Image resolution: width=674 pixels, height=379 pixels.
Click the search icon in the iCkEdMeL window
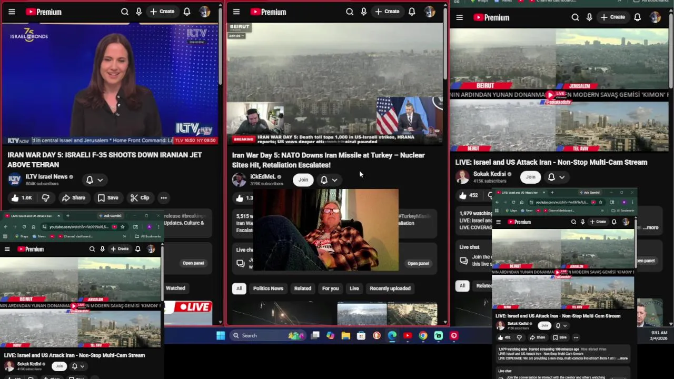[350, 12]
